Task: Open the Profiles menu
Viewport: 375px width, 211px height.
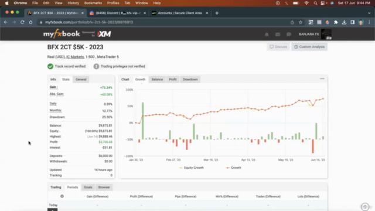Action: 113,3
